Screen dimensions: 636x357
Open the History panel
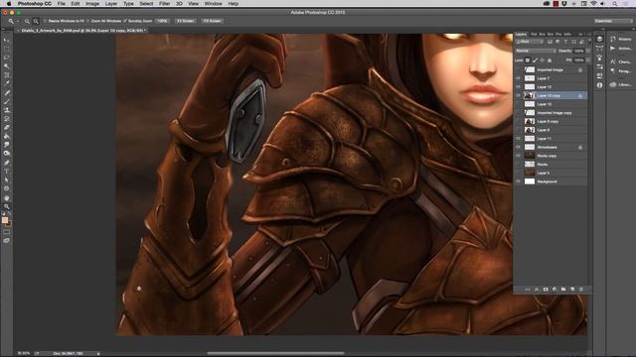click(620, 40)
